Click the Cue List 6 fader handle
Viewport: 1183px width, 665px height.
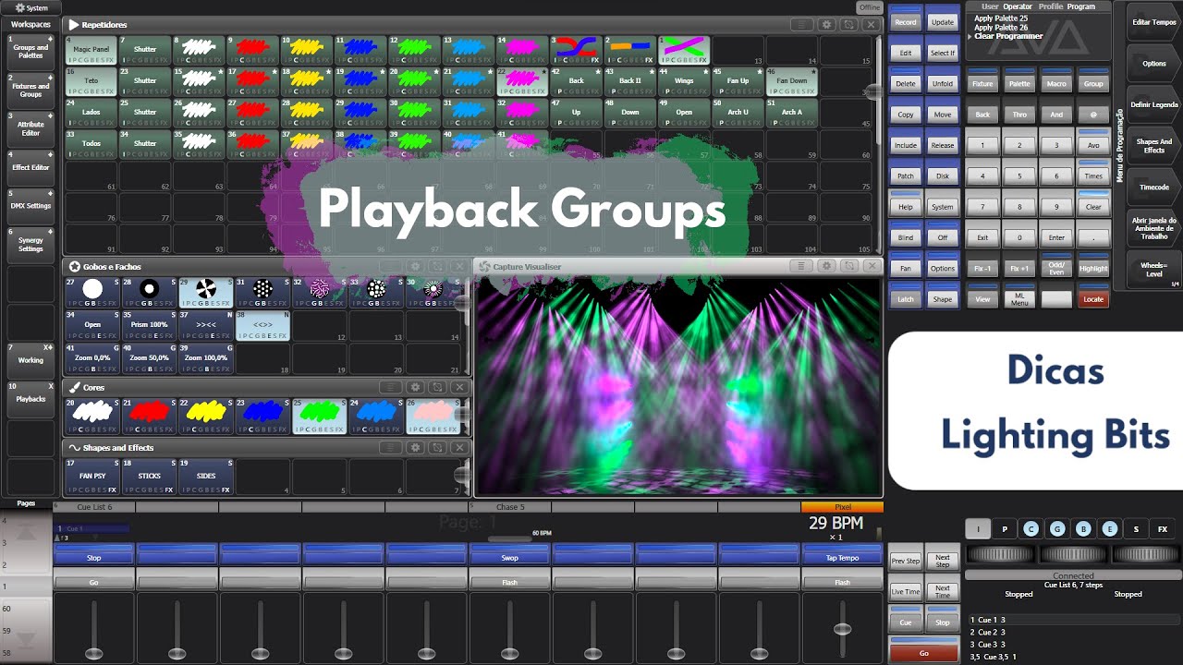point(93,653)
